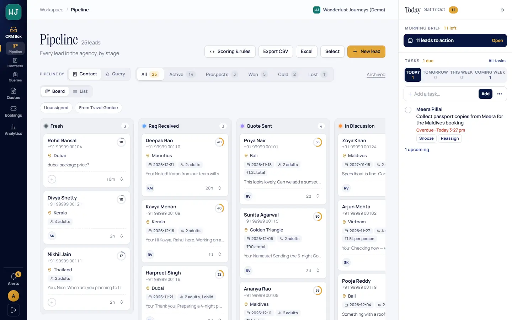Image resolution: width=512 pixels, height=320 pixels.
Task: Click Export CSV
Action: tap(276, 52)
